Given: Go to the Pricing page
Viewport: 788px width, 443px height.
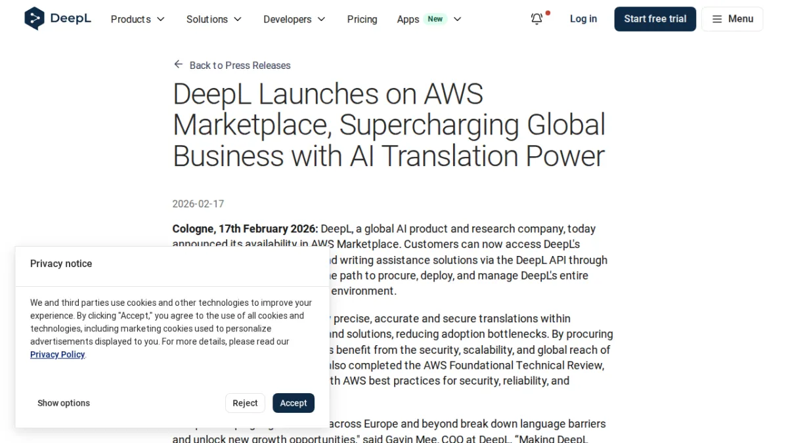Looking at the screenshot, I should [x=362, y=19].
